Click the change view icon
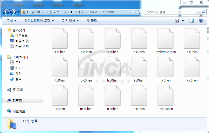The image size is (209, 133). tap(177, 21)
